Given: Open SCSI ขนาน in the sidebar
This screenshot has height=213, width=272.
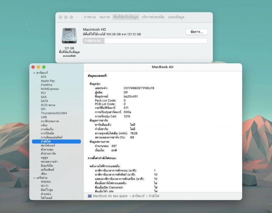Looking at the screenshot, I should coord(48,105).
